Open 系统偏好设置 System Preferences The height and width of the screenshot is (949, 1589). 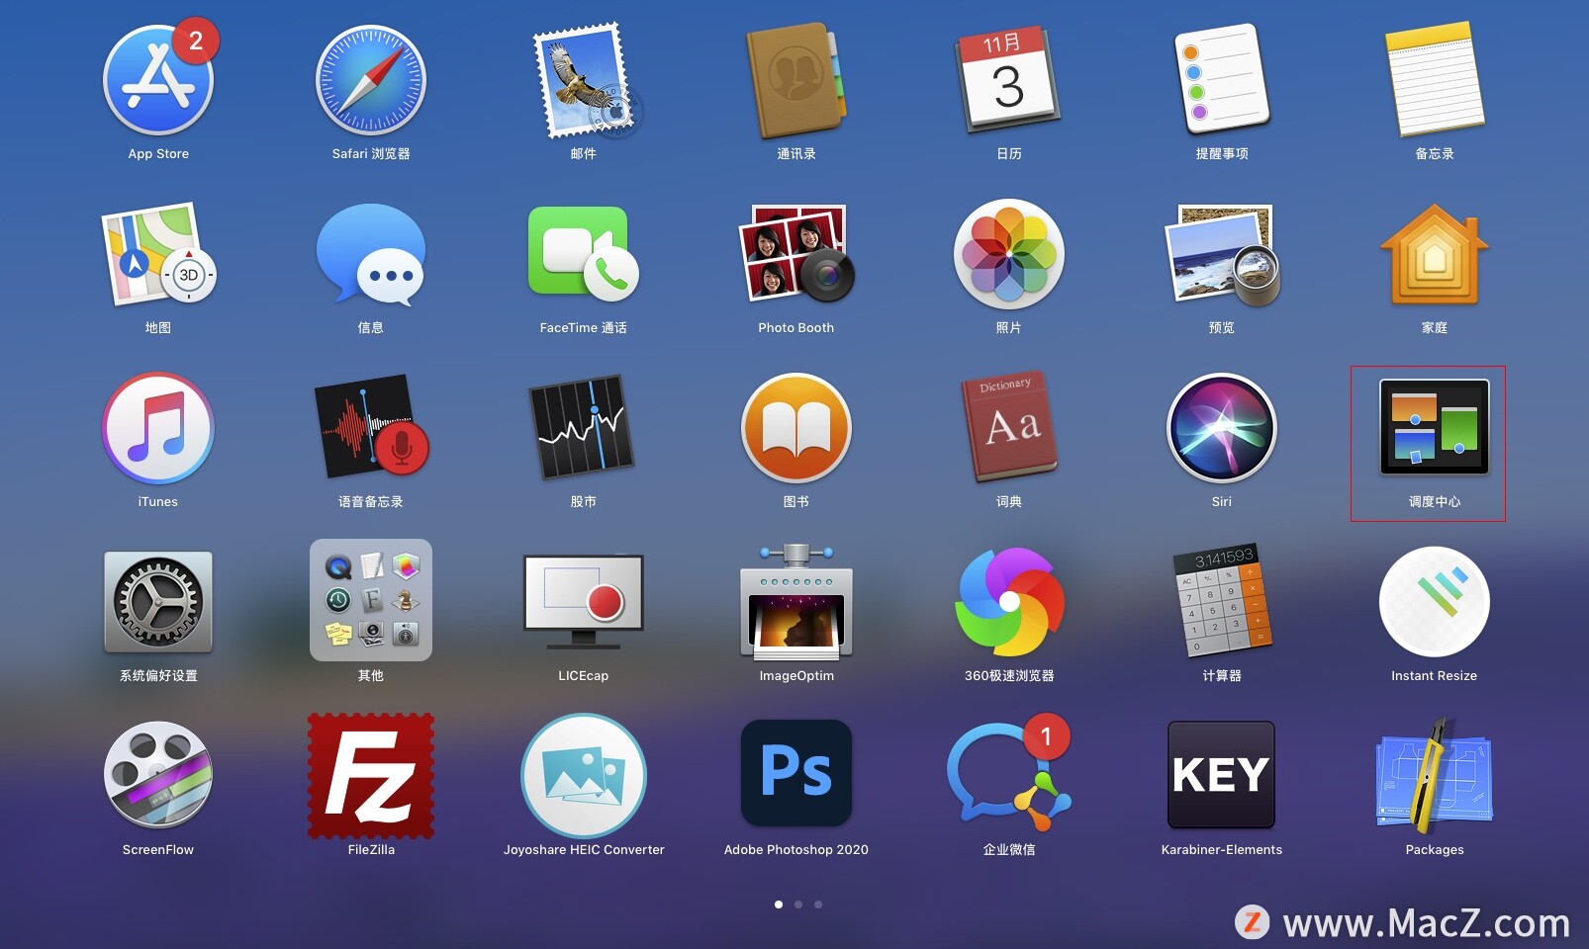[158, 602]
